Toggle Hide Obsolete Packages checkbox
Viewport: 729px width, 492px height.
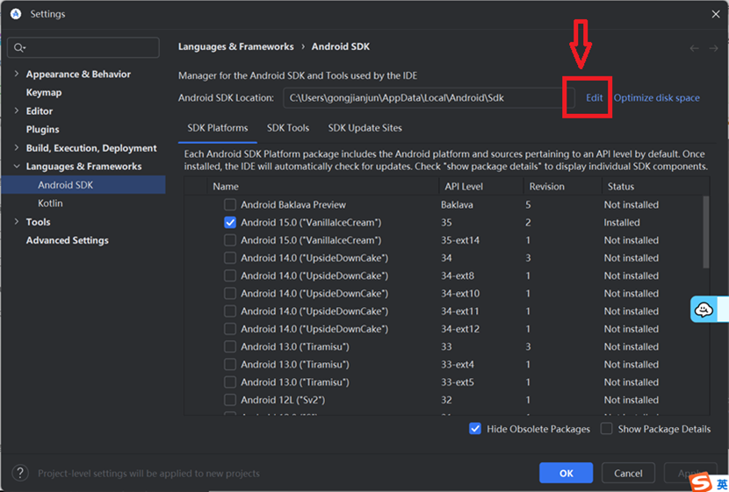(475, 429)
